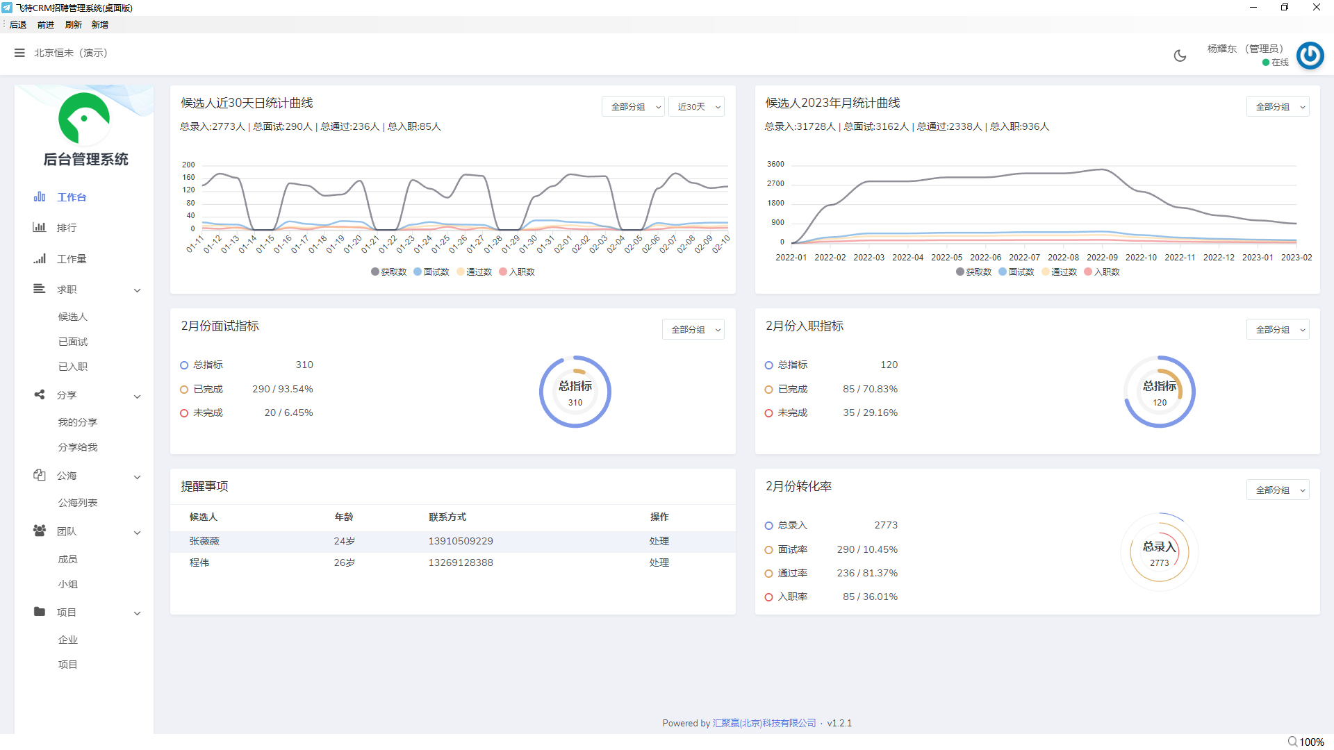Open the 近30天 period dropdown
Viewport: 1334px width, 750px height.
point(696,107)
